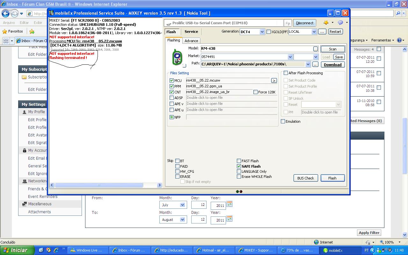
Task: Uncheck the PPM file checkbox
Action: (x=172, y=86)
